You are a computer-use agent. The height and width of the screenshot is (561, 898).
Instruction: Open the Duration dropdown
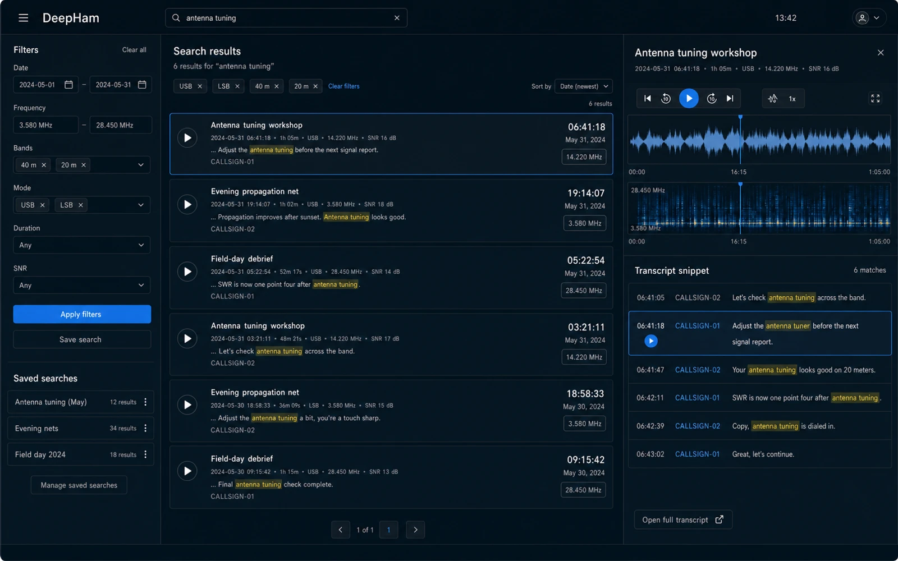click(82, 245)
